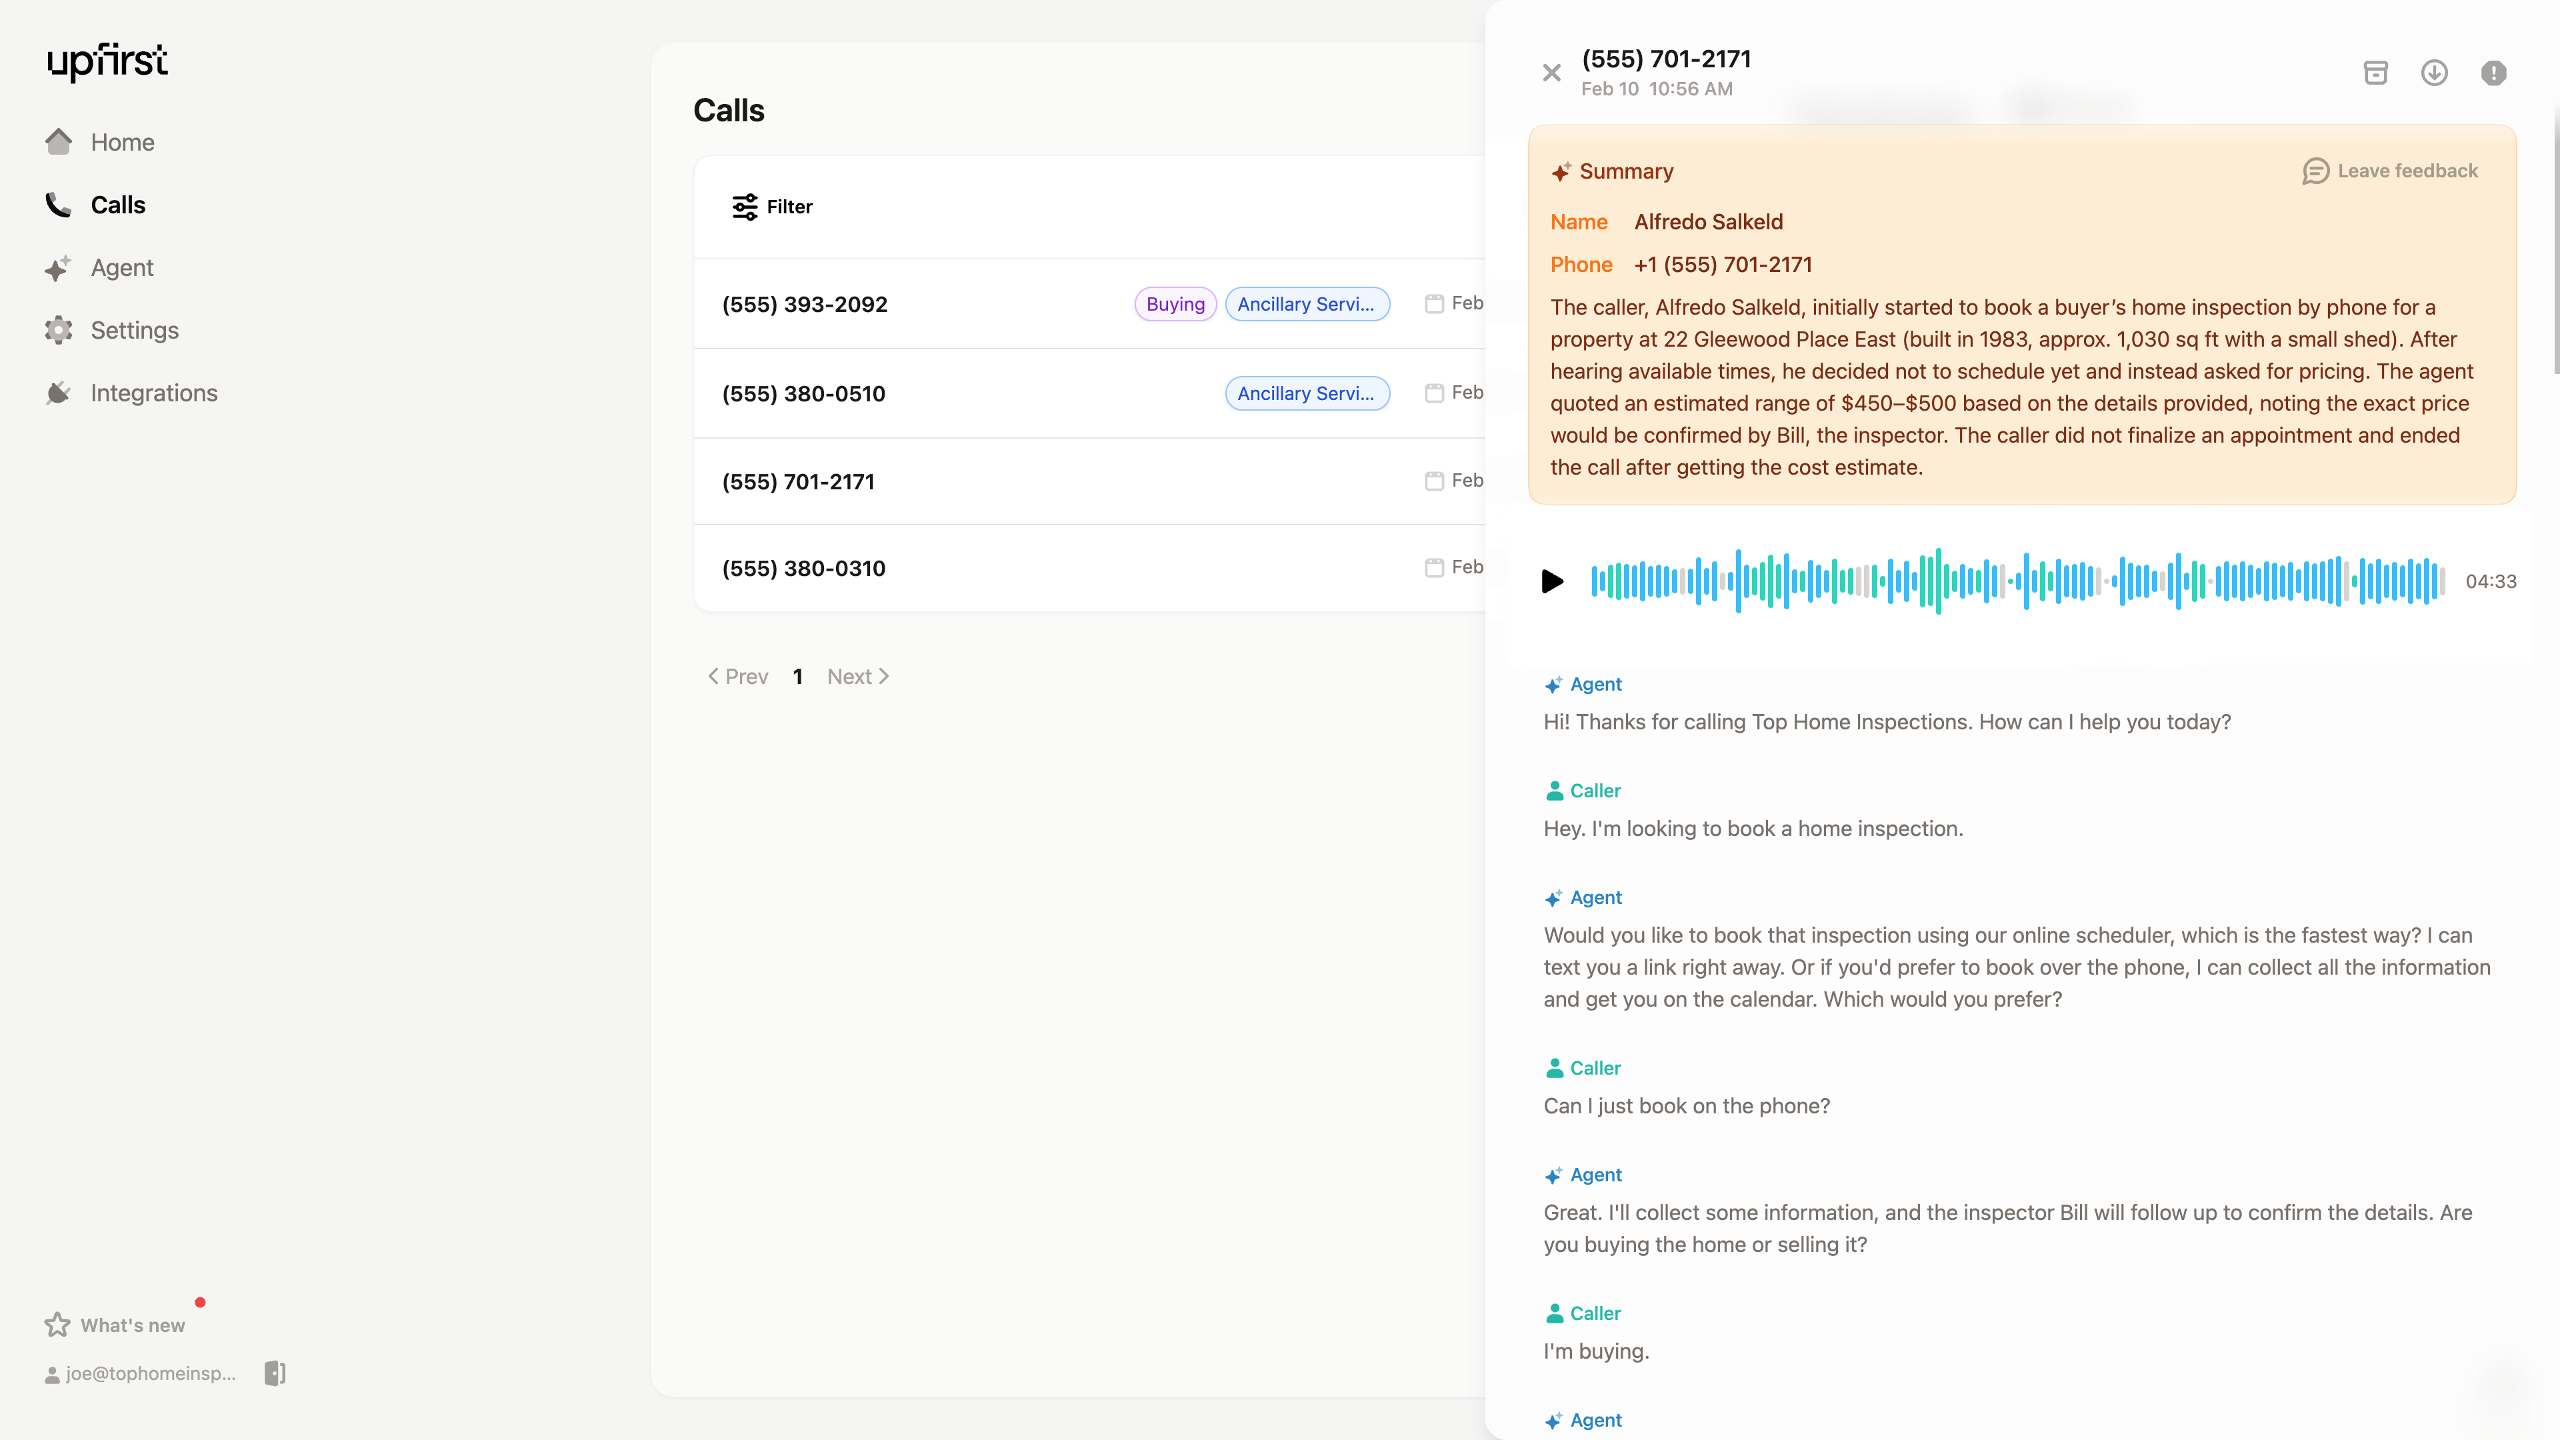Open Integrations from the sidebar
Image resolution: width=2560 pixels, height=1440 pixels.
pos(154,393)
